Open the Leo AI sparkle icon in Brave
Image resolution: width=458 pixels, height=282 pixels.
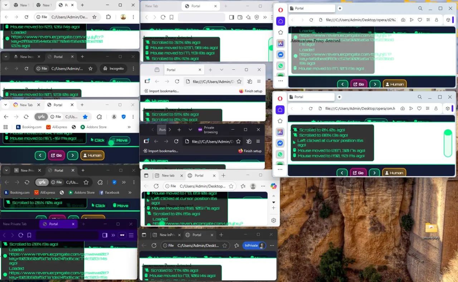248,17
